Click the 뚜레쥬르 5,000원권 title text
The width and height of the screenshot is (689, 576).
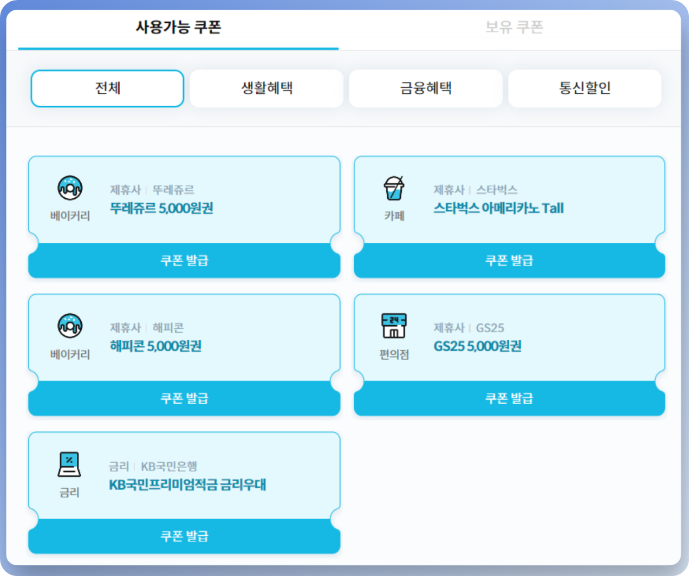(161, 208)
